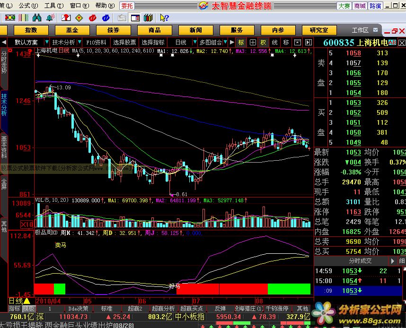Open the 大赛 link in title bar
The image size is (406, 328).
point(344,6)
